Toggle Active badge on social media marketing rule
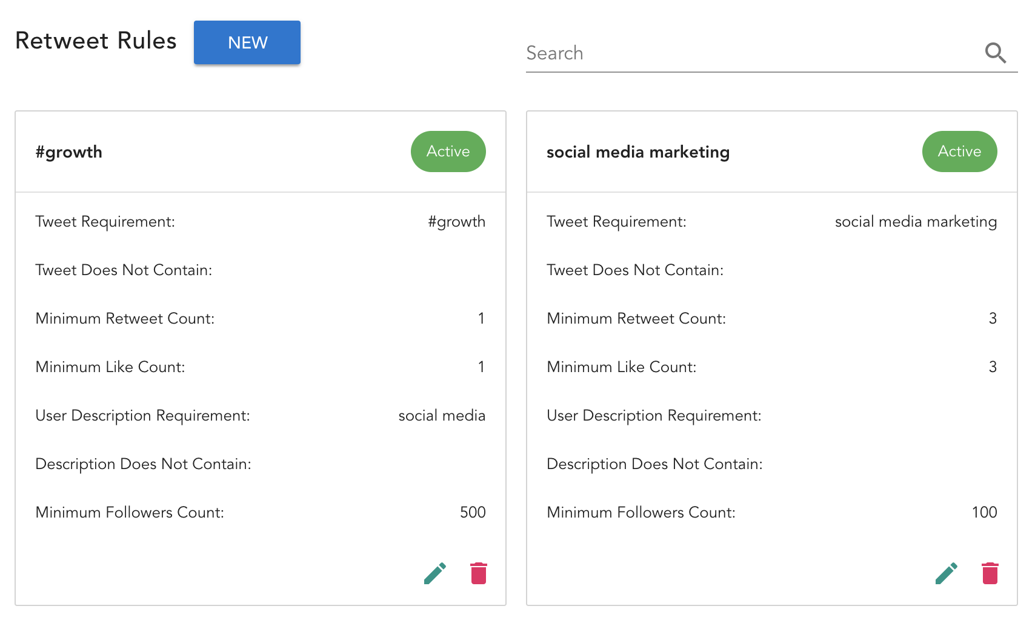Screen dimensions: 1035x623 pos(959,152)
